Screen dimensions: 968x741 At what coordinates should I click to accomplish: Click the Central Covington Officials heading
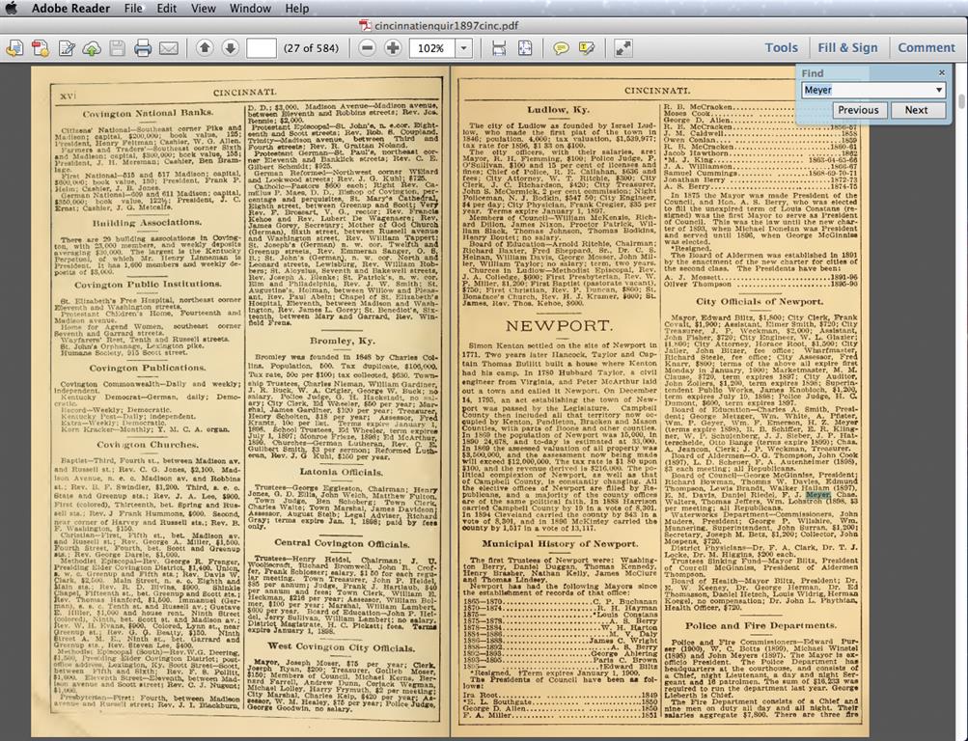coord(342,543)
